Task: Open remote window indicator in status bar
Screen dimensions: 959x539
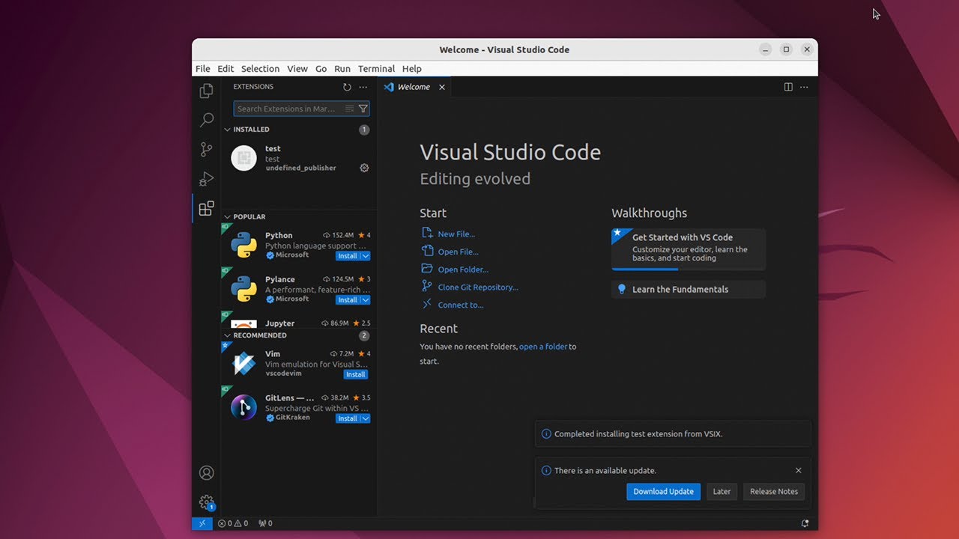Action: (x=202, y=523)
